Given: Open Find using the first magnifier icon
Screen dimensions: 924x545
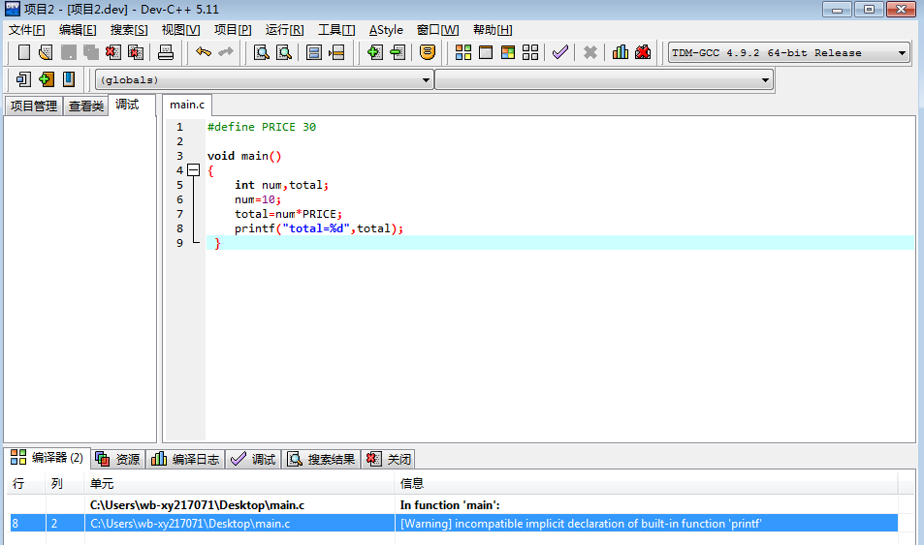Looking at the screenshot, I should click(261, 52).
